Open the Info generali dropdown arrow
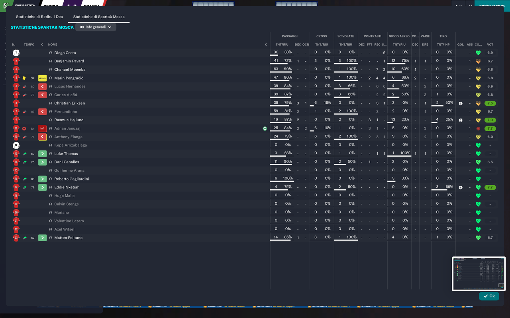 pyautogui.click(x=110, y=27)
